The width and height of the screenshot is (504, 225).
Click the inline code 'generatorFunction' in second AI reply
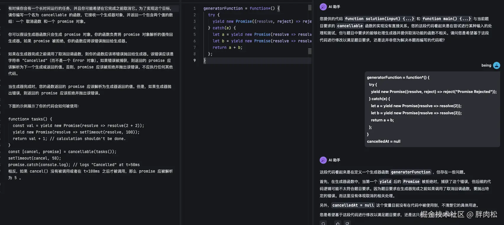pyautogui.click(x=411, y=172)
